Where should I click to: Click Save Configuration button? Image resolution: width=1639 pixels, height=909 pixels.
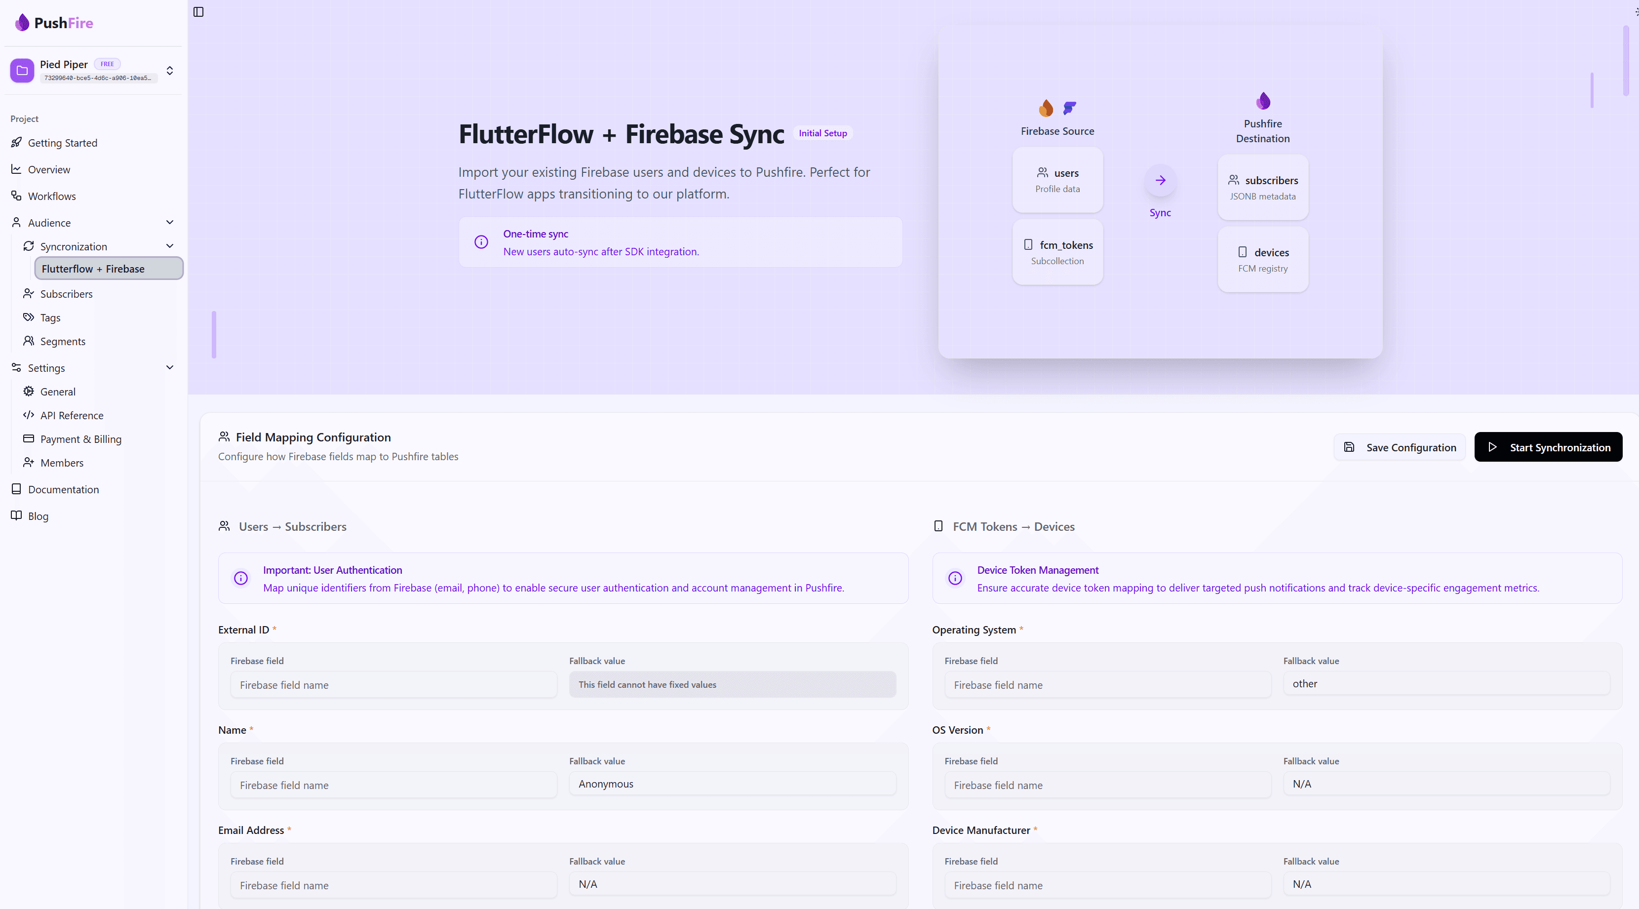(x=1399, y=447)
